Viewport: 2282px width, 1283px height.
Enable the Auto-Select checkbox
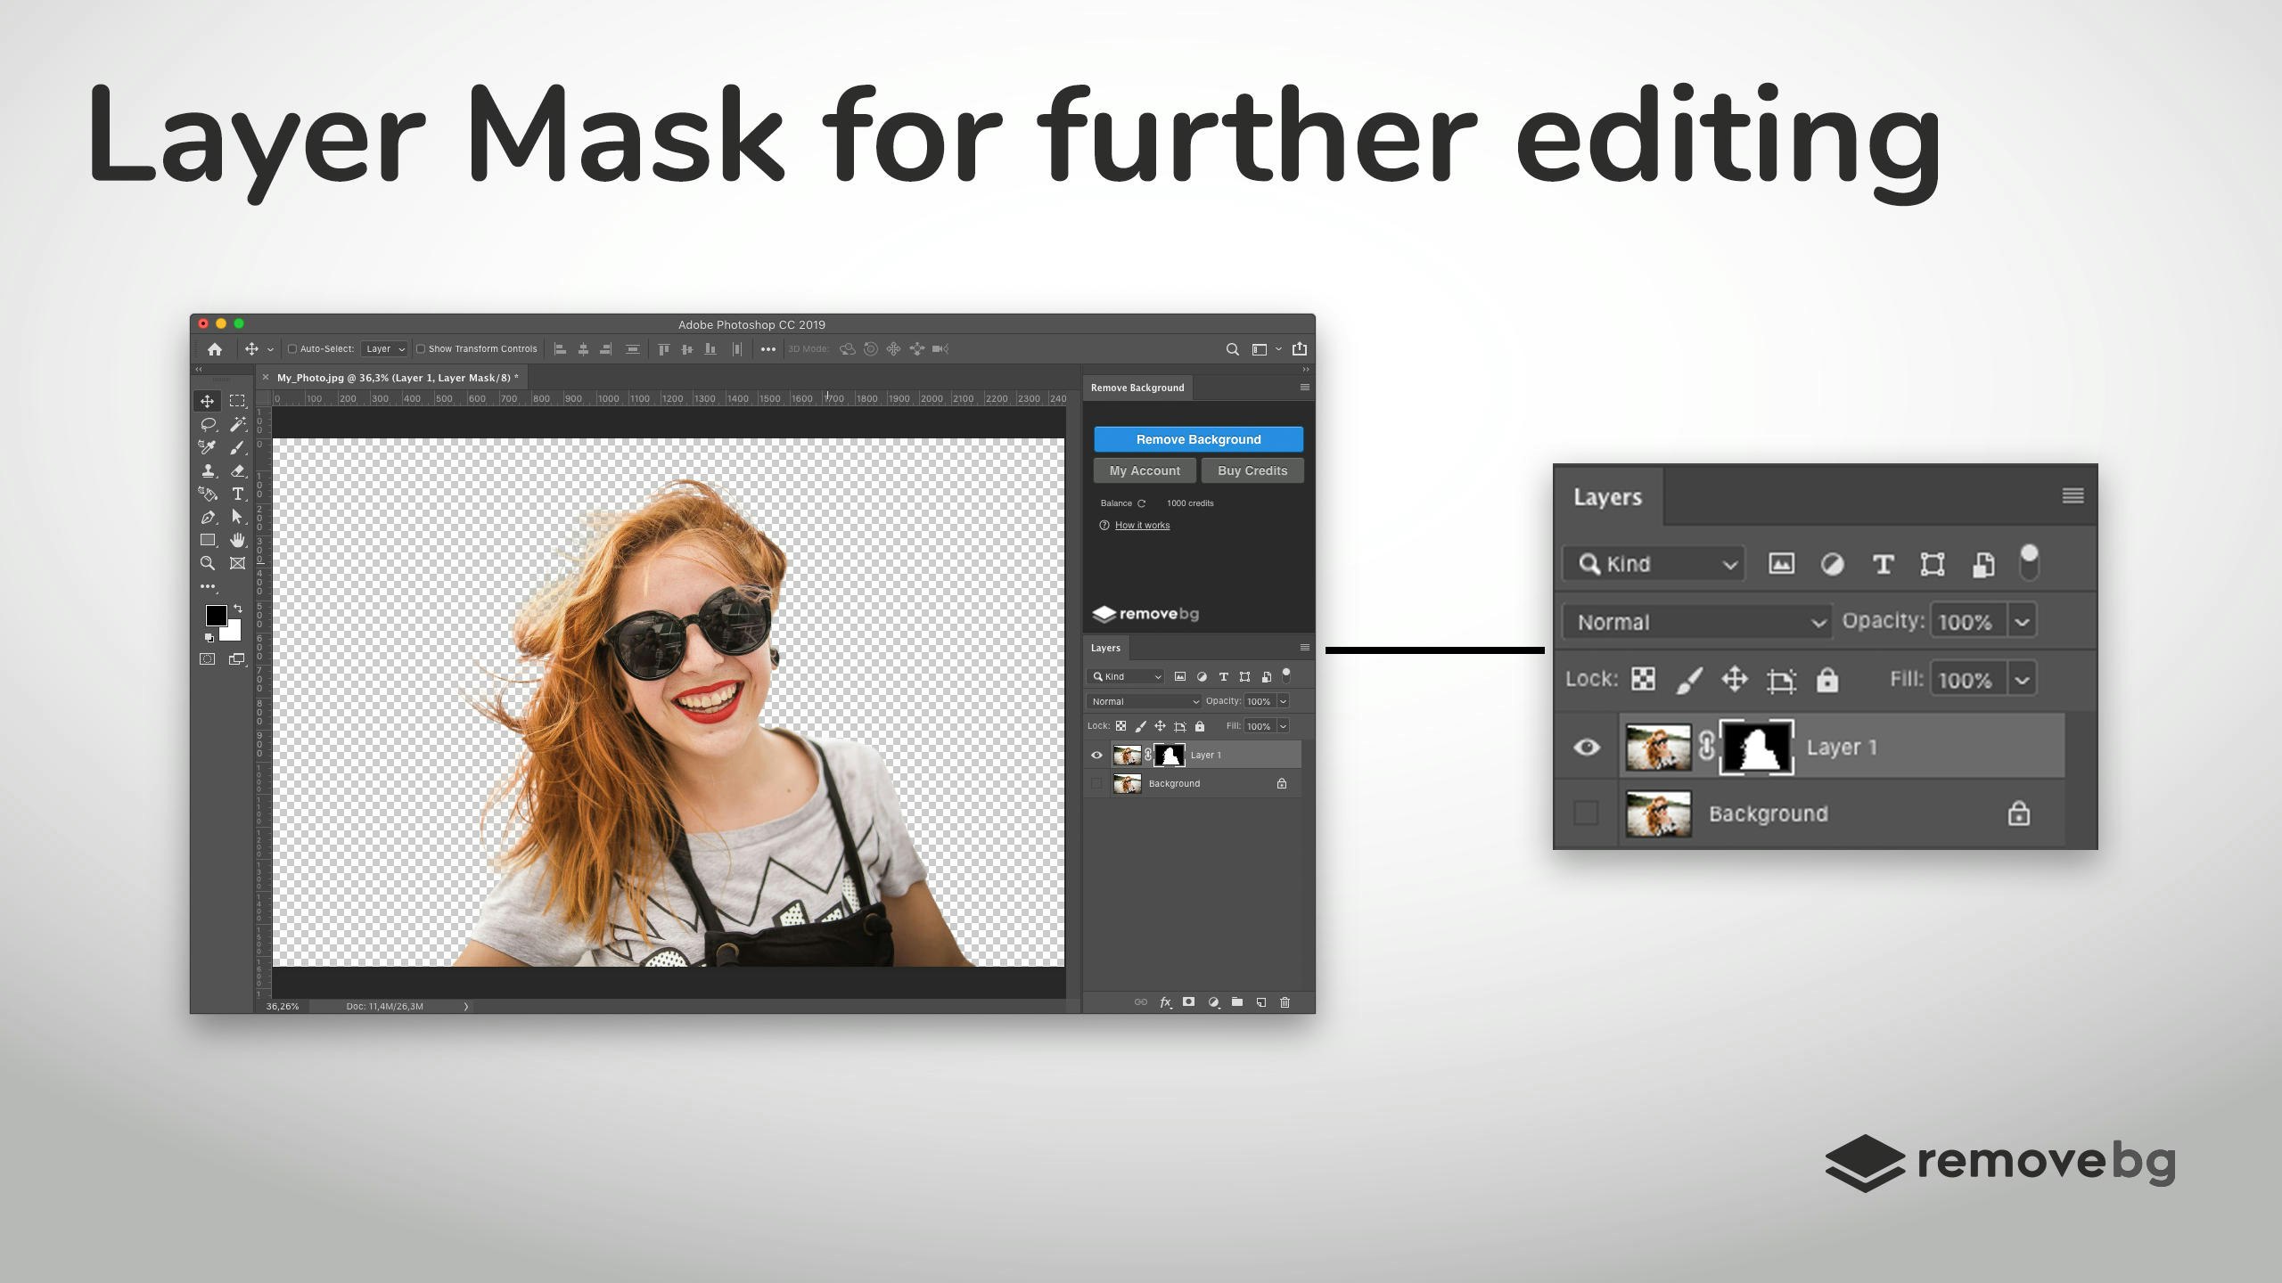coord(291,349)
